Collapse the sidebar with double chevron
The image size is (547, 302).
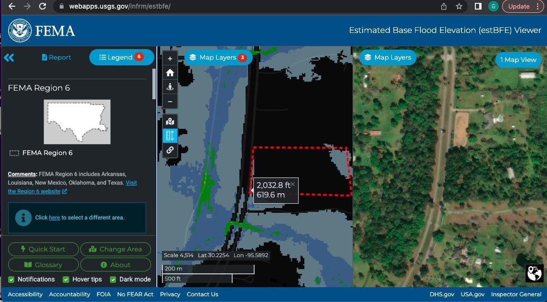tap(9, 58)
